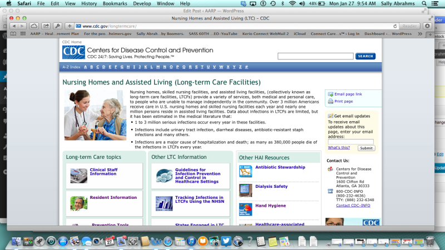Select letter A in A-Z Index
The width and height of the screenshot is (445, 250).
86,67
